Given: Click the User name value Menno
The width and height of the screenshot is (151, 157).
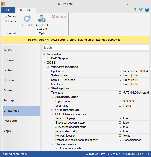Looking at the screenshot, I should tap(127, 106).
